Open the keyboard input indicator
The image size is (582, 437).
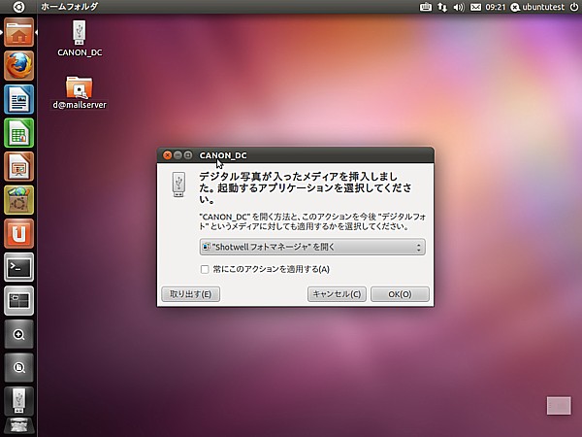[426, 7]
